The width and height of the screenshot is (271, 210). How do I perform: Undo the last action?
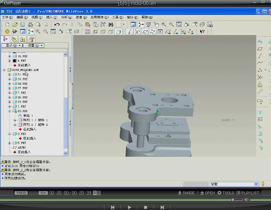57,25
